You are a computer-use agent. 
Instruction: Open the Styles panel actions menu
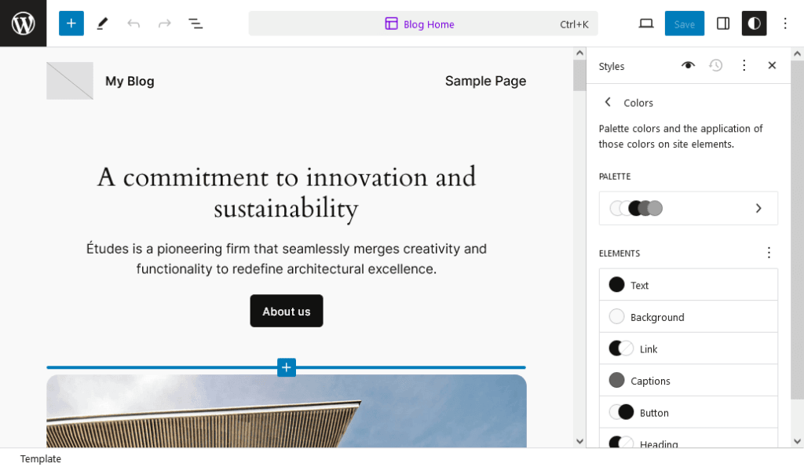tap(744, 66)
